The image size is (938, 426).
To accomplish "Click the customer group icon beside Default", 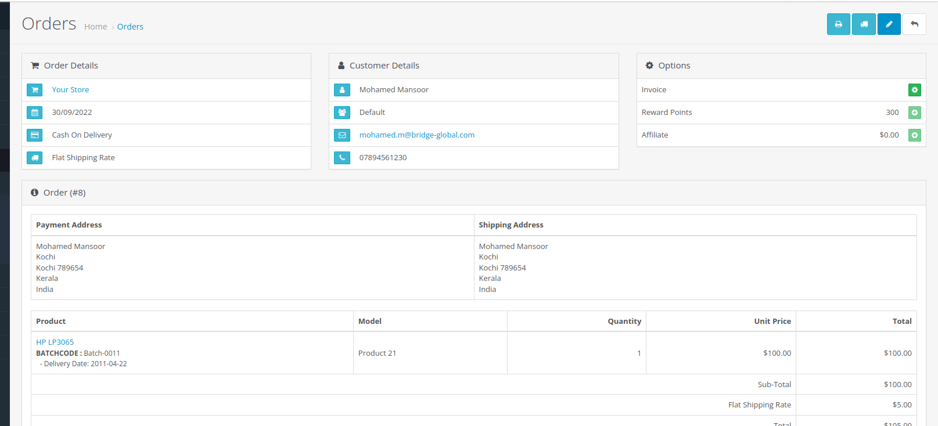I will [x=342, y=113].
